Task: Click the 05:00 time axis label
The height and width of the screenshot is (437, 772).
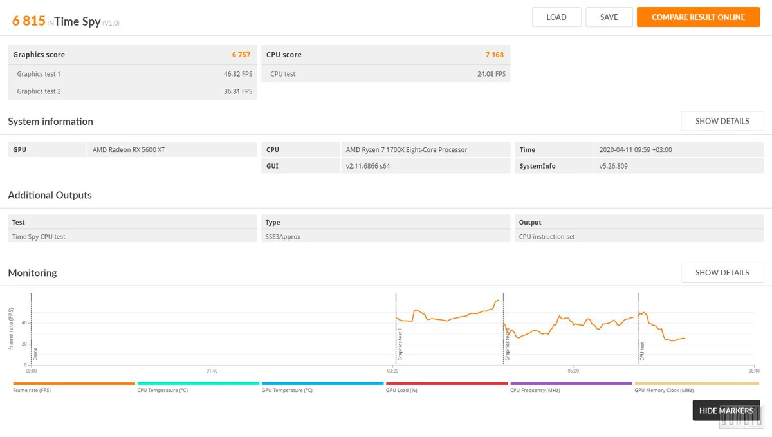Action: 573,371
